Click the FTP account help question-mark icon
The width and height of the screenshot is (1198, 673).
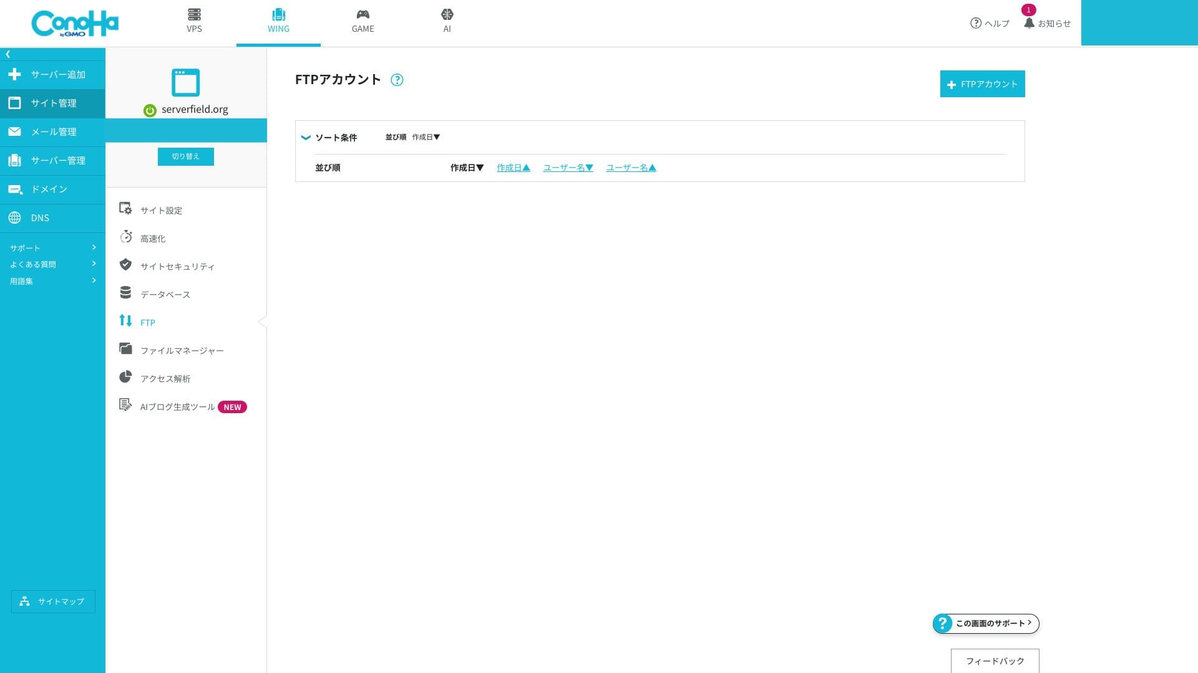click(x=397, y=80)
